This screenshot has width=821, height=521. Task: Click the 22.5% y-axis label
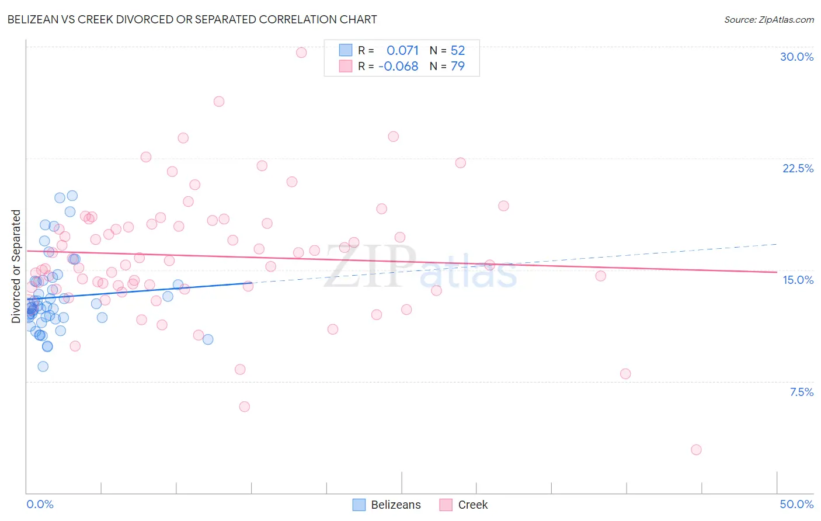(x=798, y=168)
